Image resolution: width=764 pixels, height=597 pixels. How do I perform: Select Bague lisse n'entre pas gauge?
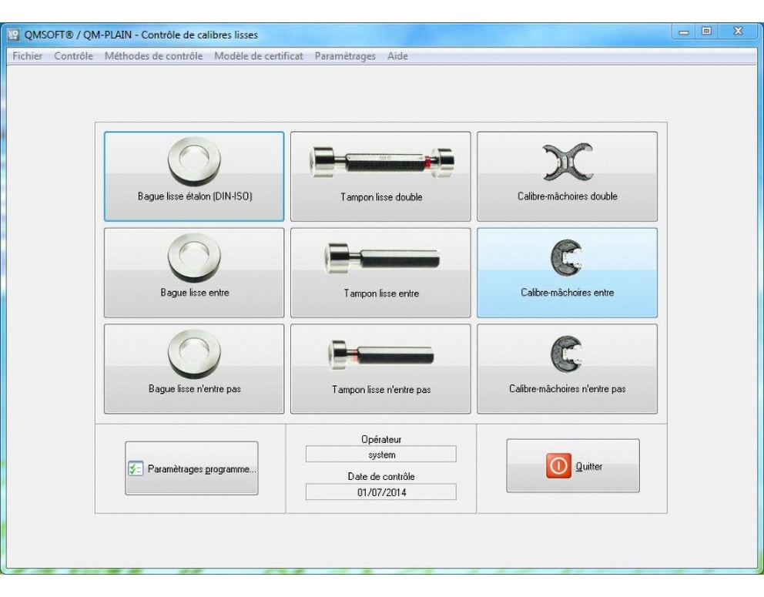(194, 369)
